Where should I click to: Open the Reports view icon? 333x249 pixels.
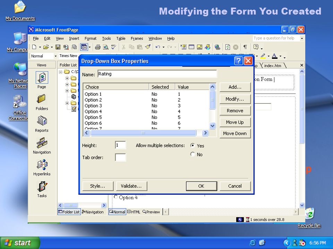point(42,124)
